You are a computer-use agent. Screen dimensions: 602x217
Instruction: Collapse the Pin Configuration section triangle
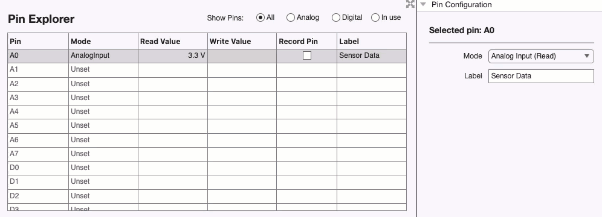[423, 5]
